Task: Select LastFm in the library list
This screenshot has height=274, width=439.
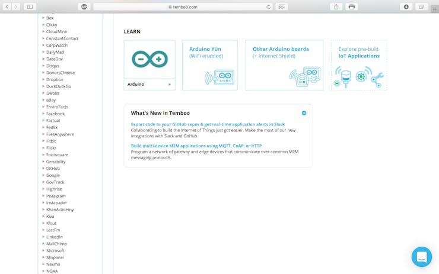Action: (x=53, y=230)
